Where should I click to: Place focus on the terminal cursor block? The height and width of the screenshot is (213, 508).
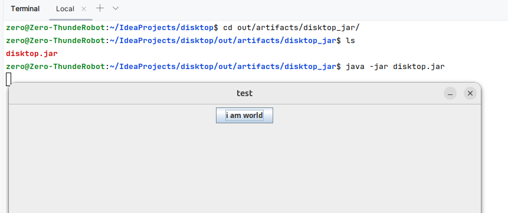pyautogui.click(x=8, y=80)
